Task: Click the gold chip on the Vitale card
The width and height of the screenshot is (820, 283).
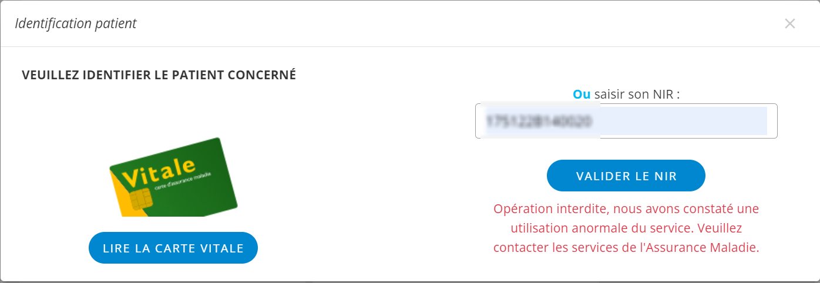Action: [x=140, y=199]
